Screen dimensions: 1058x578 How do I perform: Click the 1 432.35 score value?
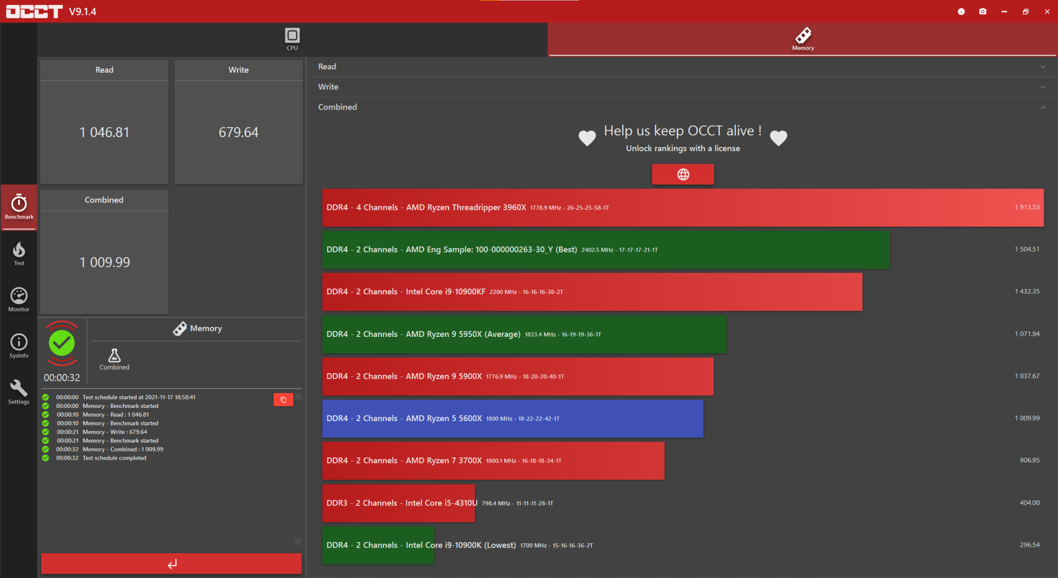(x=1027, y=292)
